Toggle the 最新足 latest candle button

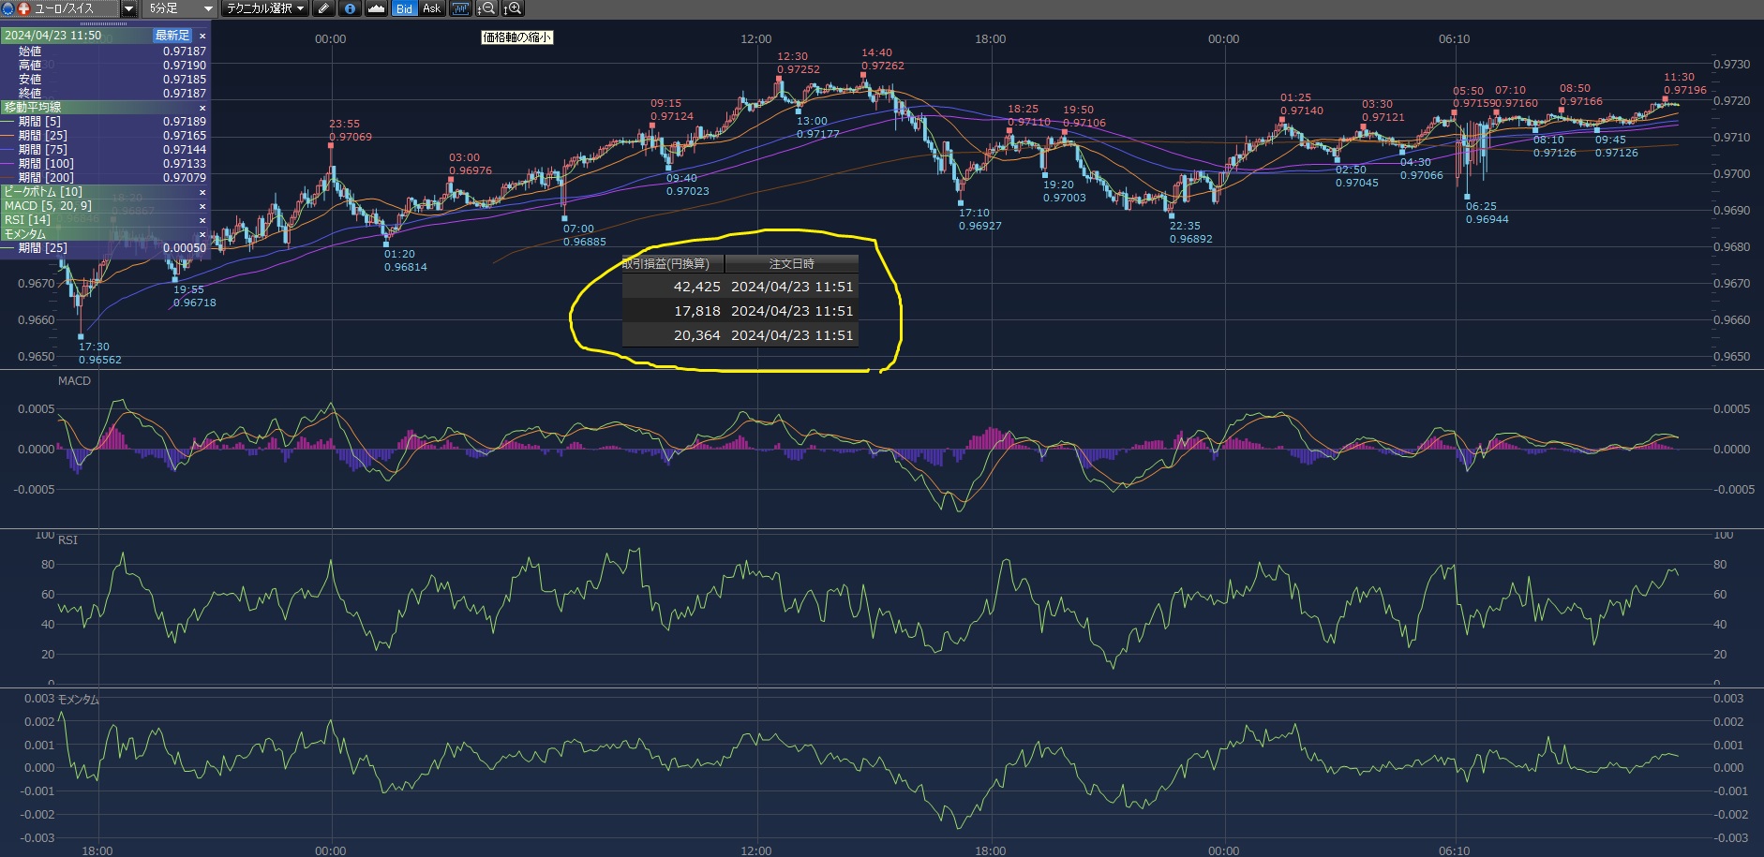(172, 36)
